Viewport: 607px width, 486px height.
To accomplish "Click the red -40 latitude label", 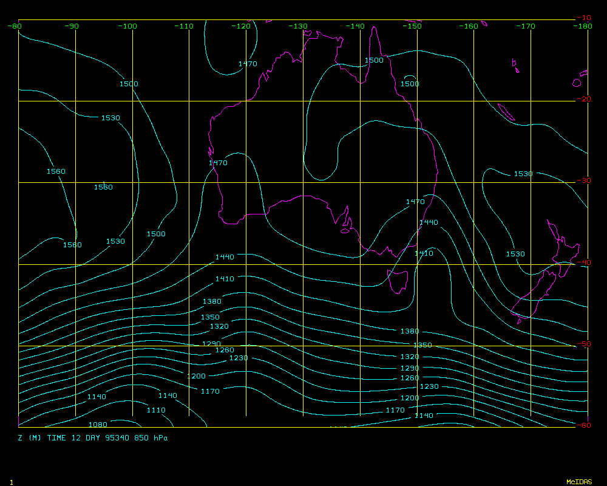I will click(x=583, y=262).
